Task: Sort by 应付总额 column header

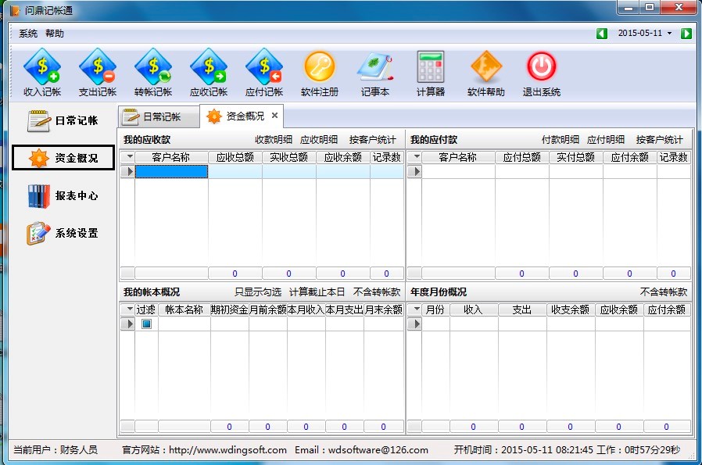Action: tap(522, 157)
